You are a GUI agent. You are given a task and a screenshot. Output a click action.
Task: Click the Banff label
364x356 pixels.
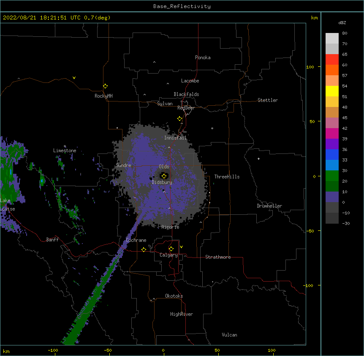[52, 240]
